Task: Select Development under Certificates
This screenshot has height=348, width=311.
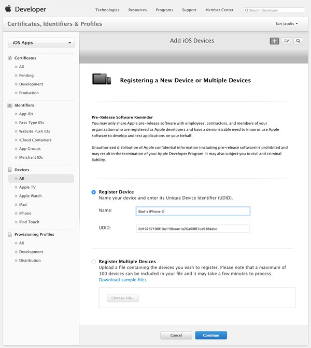Action: (x=31, y=84)
